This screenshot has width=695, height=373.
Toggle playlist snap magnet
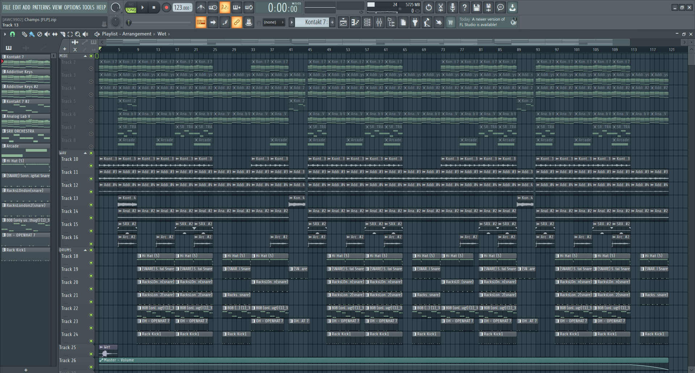12,34
